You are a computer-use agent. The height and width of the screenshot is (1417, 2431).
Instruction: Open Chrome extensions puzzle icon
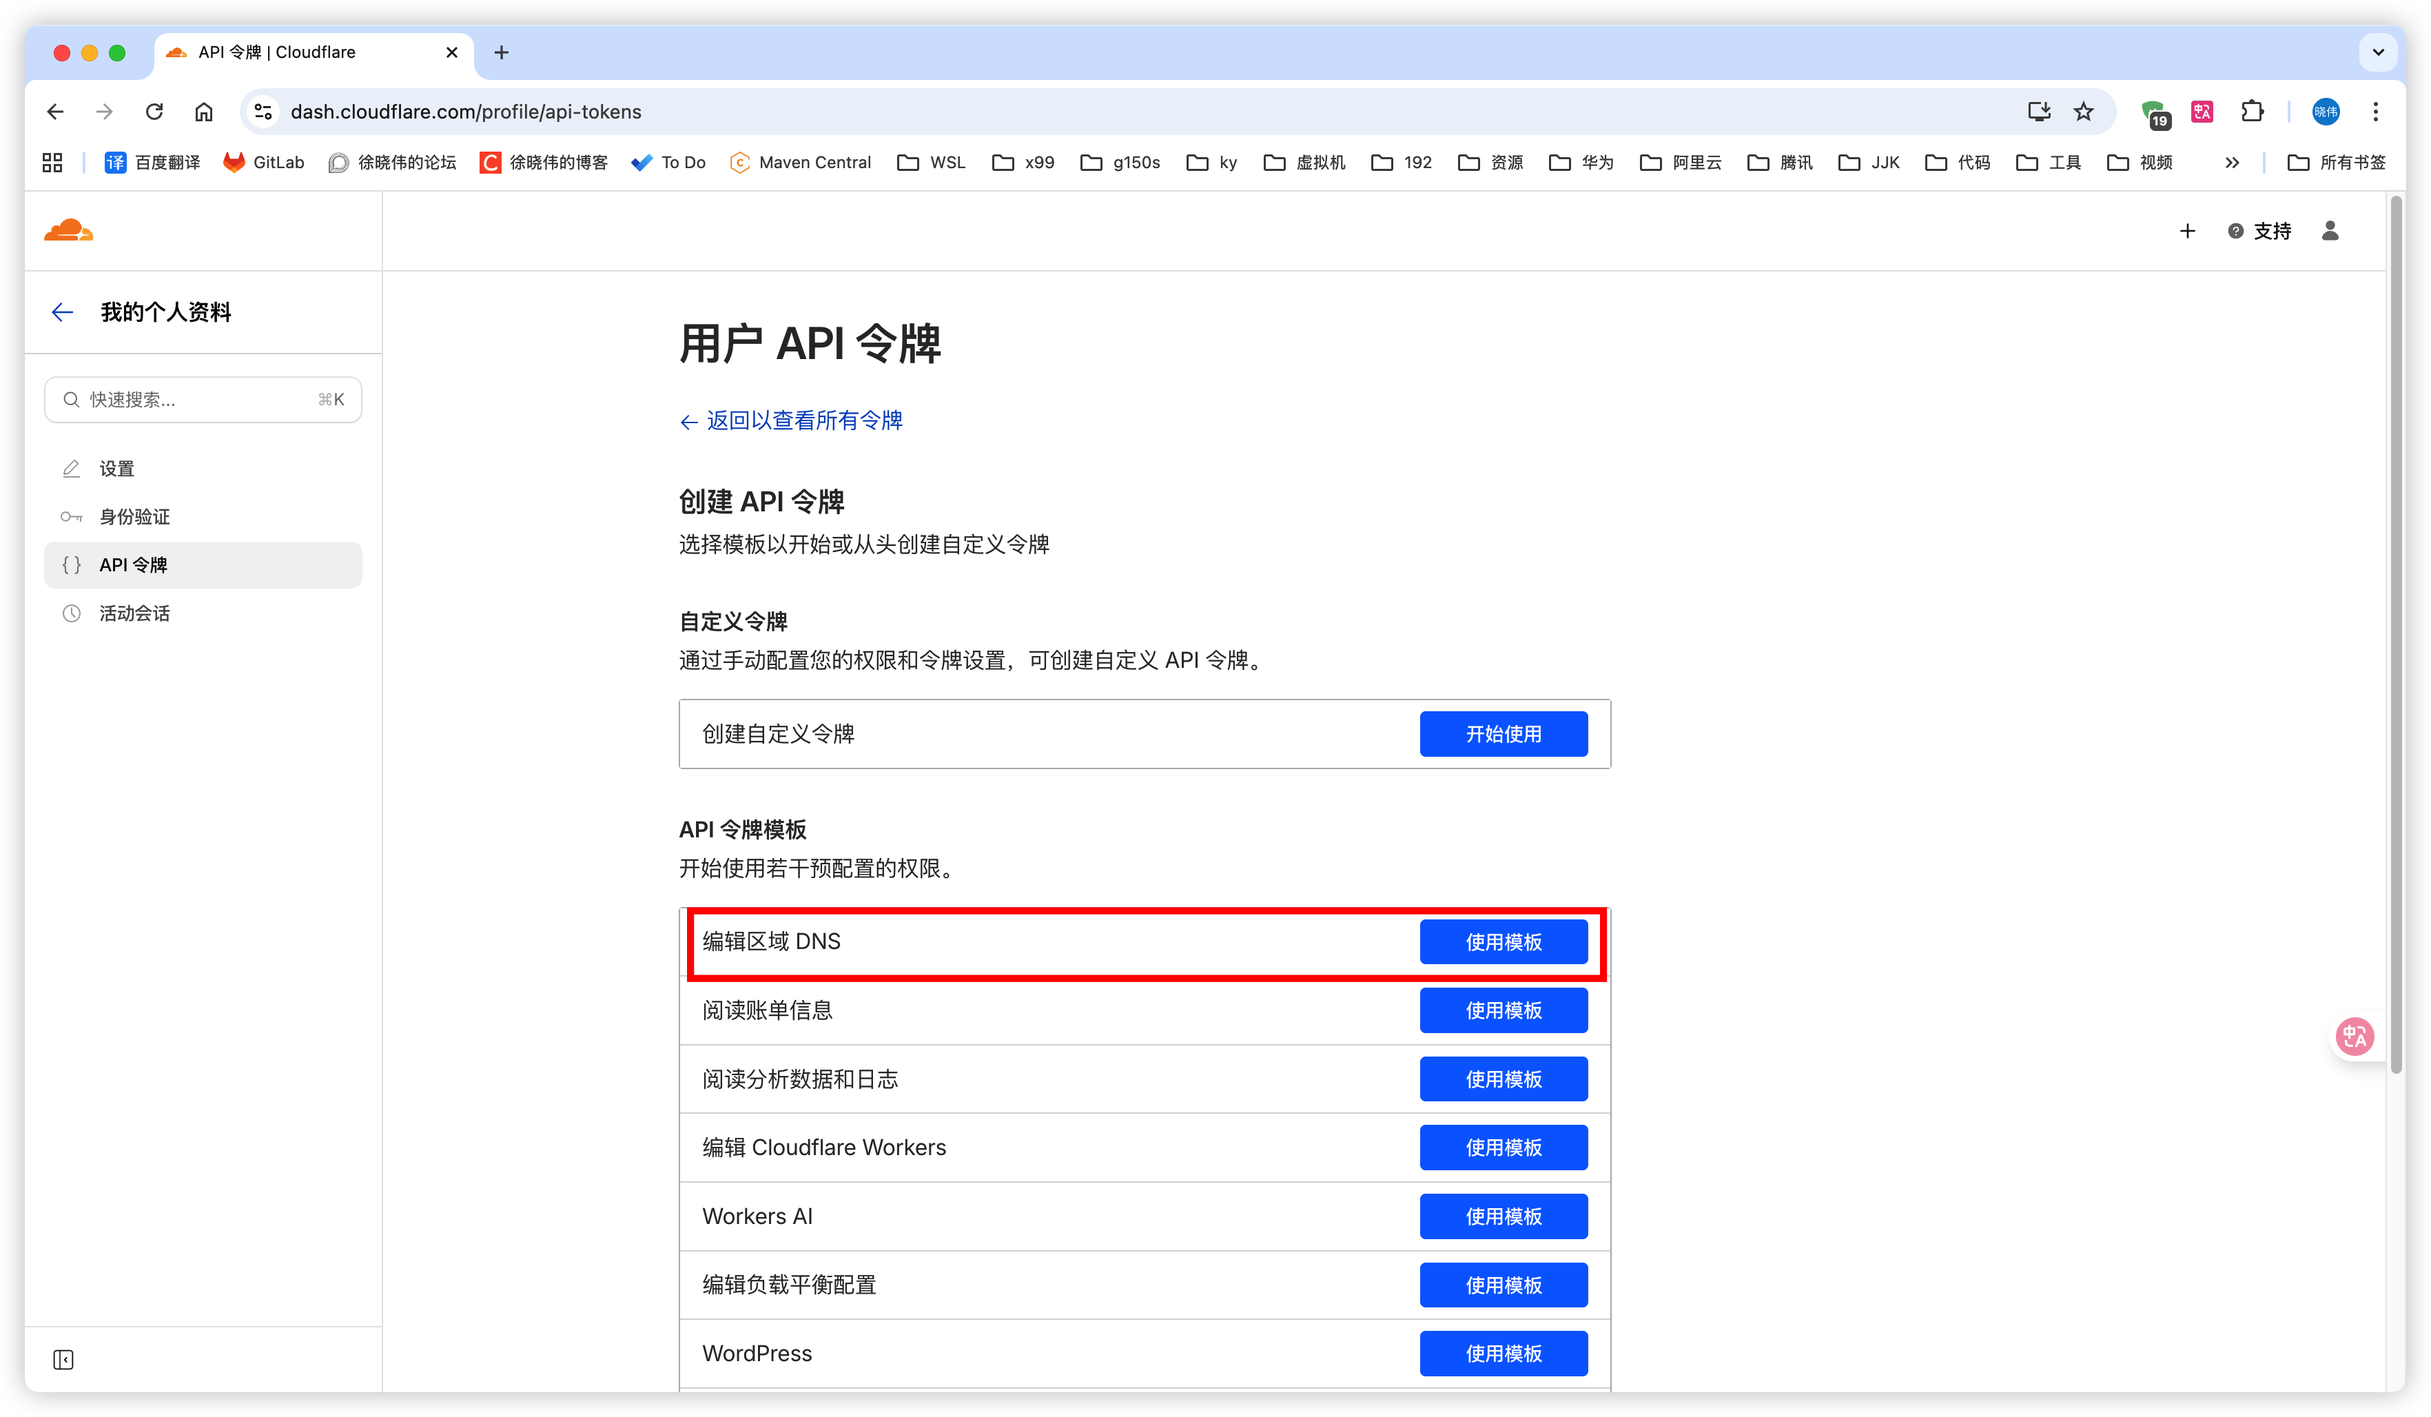[x=2252, y=112]
